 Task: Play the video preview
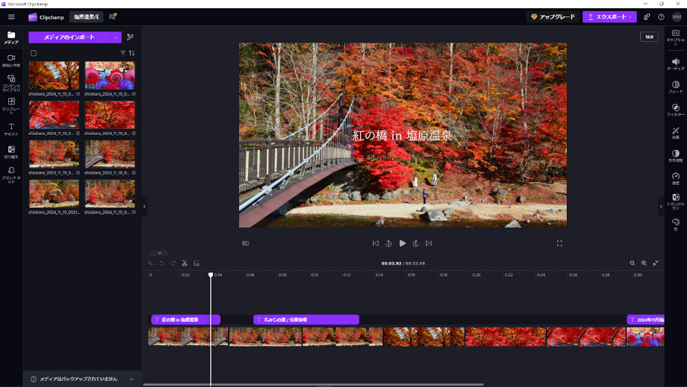click(402, 243)
